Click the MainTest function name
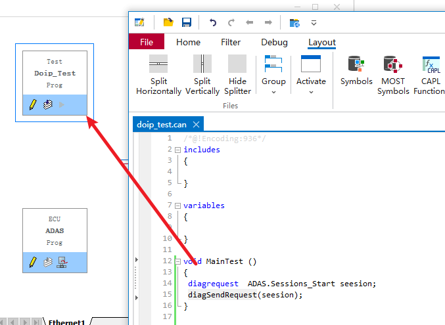Image resolution: width=445 pixels, height=325 pixels. [x=224, y=261]
